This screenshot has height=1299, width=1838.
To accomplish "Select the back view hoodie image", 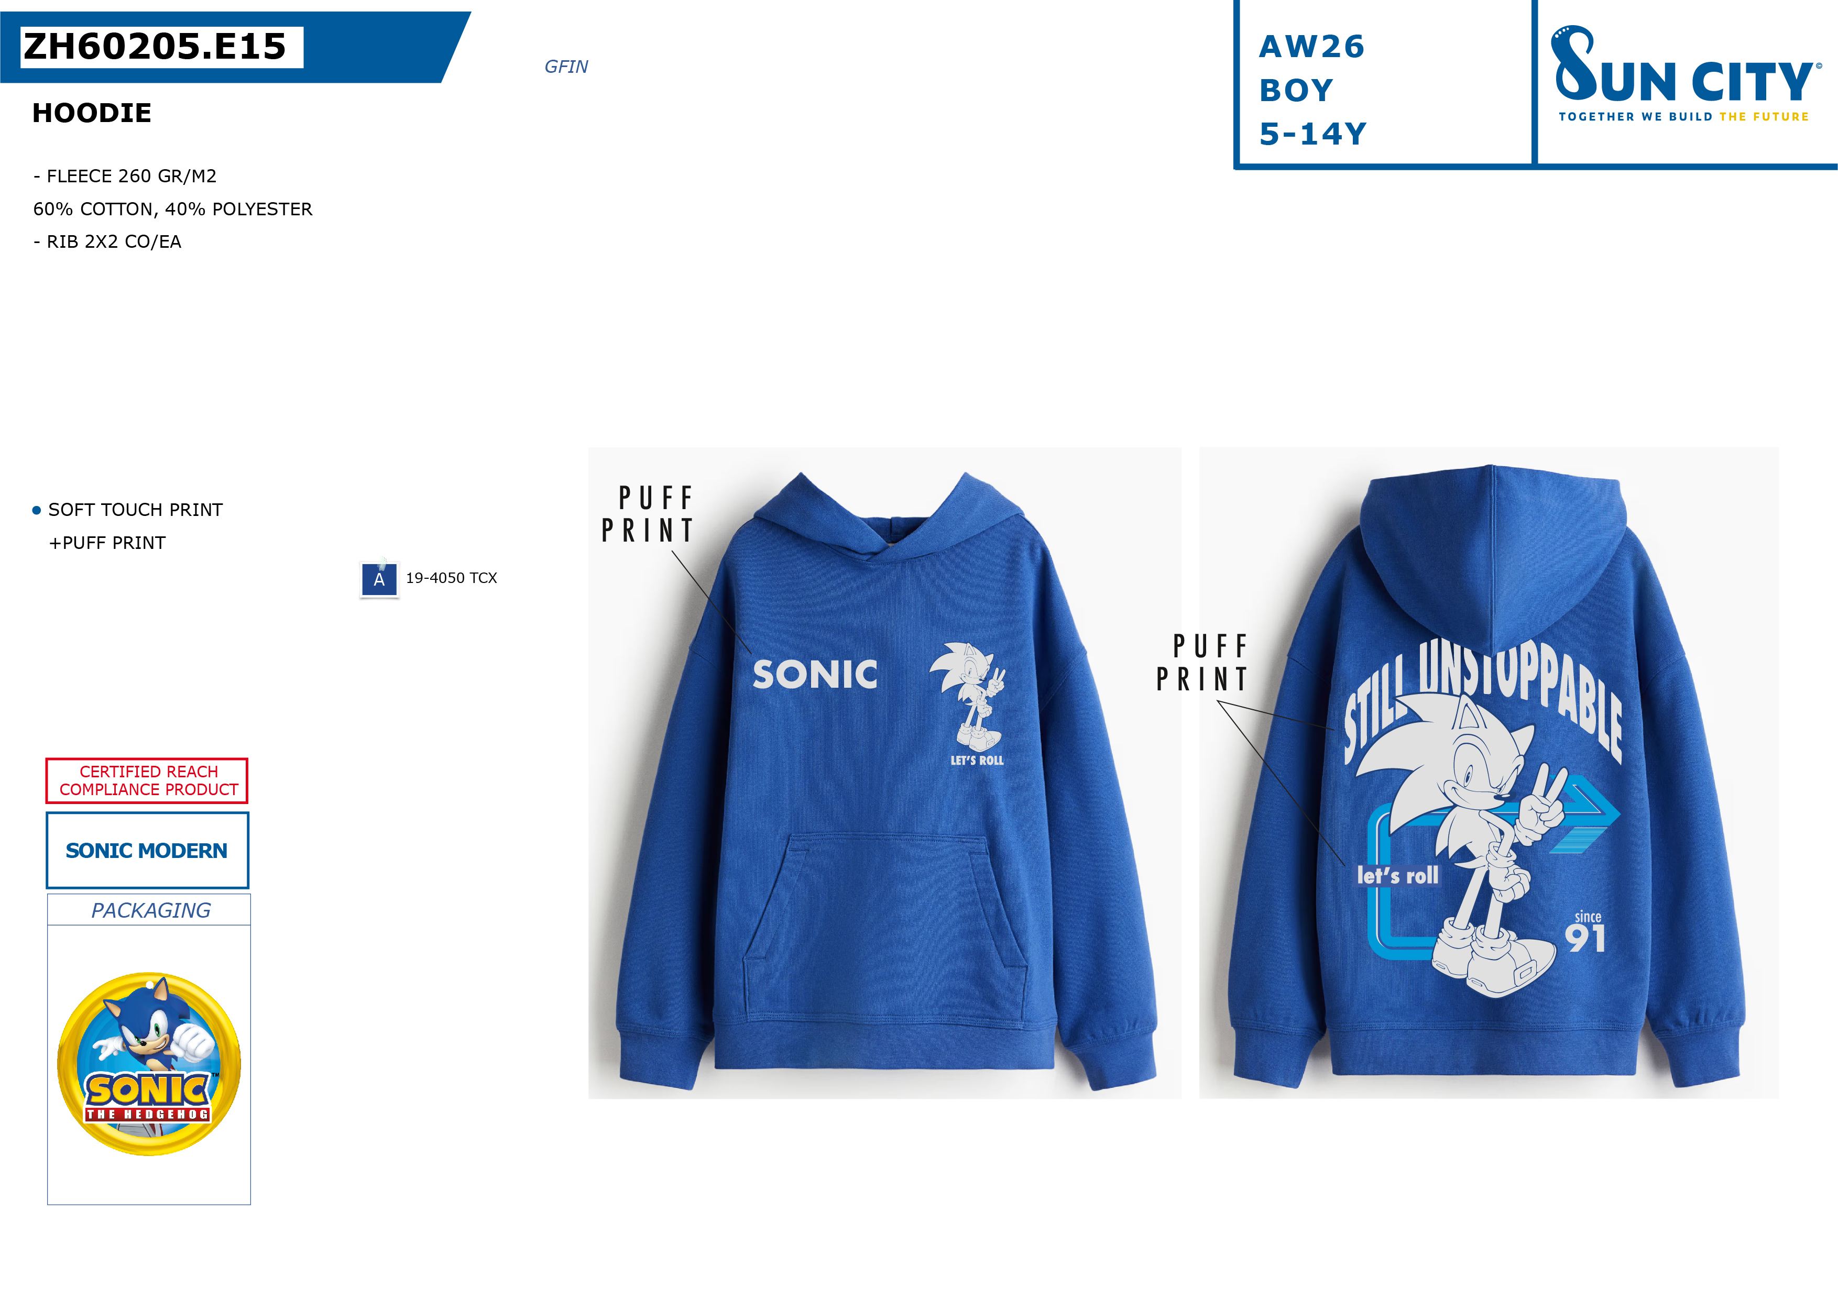I will click(x=1489, y=773).
